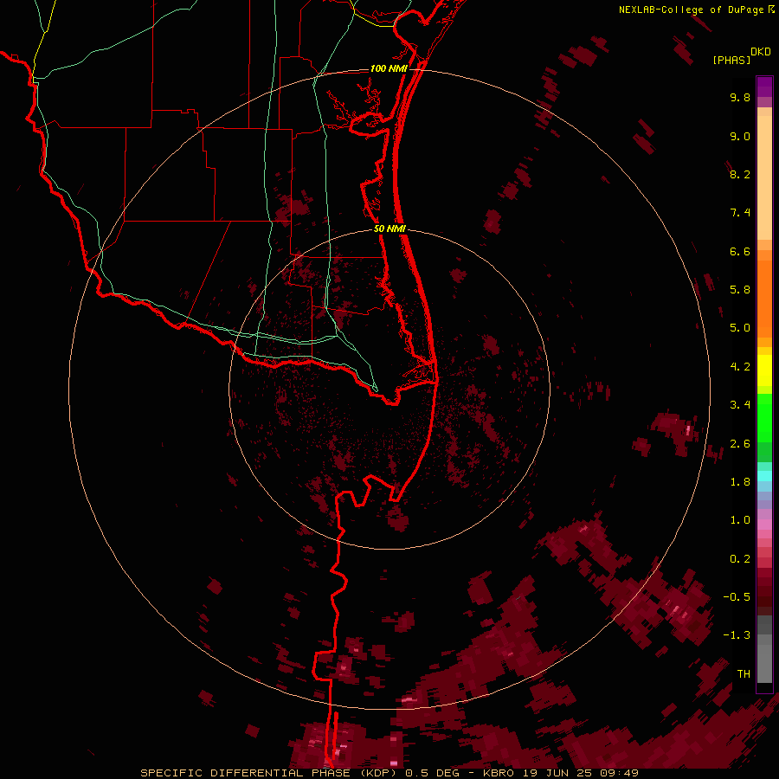This screenshot has width=779, height=779.
Task: Click the purple top color scale segment
Action: click(764, 87)
